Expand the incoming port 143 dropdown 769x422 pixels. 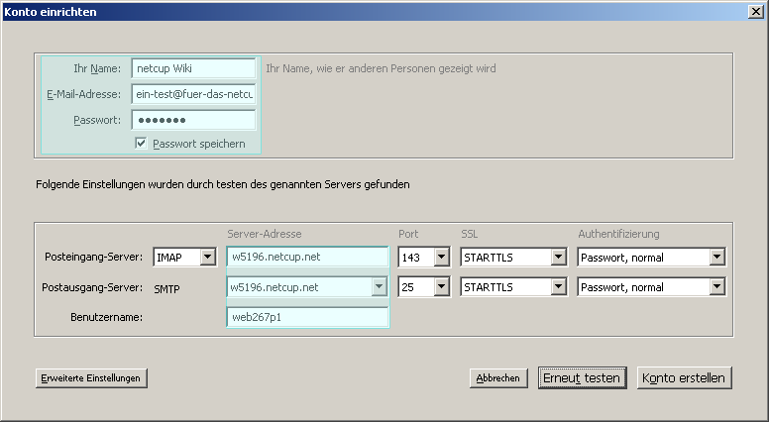[x=440, y=258]
